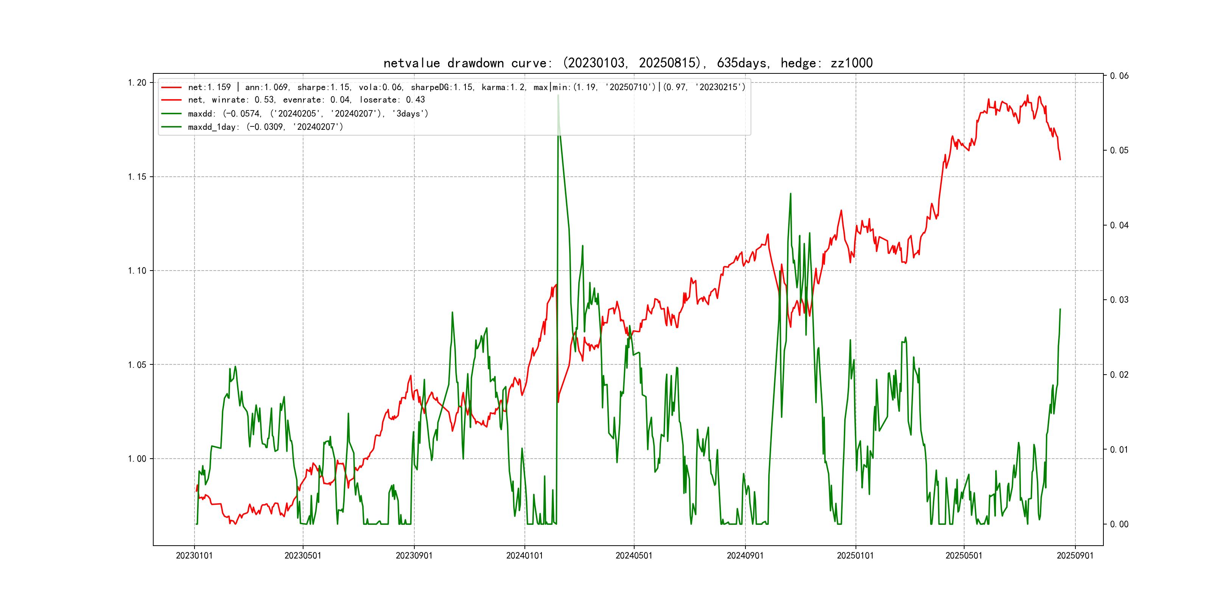Screen dimensions: 1226x613
Task: Click the red swatch beside winrate legend entry
Action: 171,100
